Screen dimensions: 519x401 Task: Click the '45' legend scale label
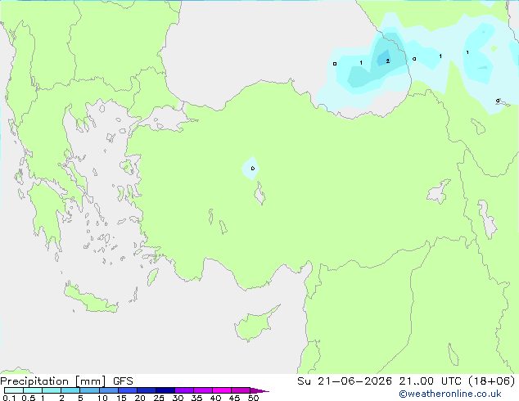click(x=234, y=398)
